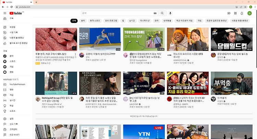Open the create video camera icon

(229, 13)
